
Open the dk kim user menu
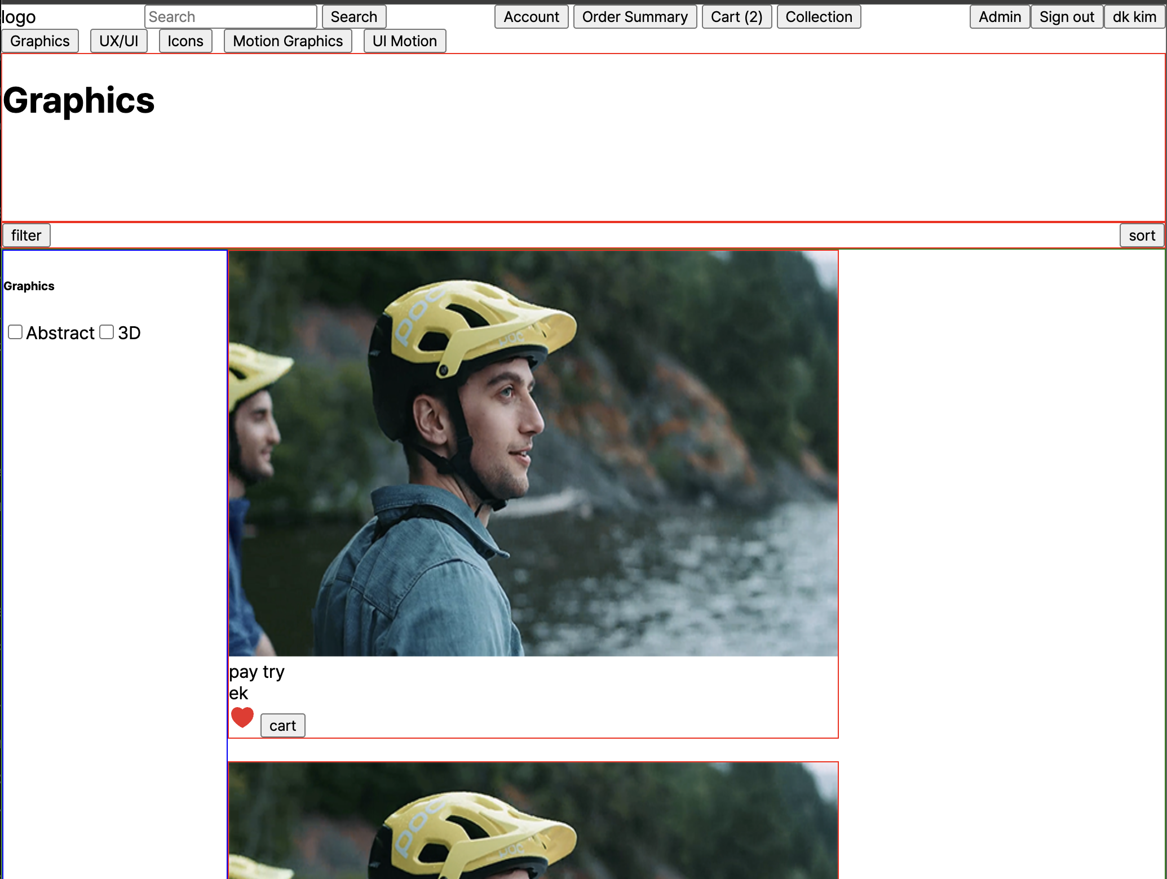(1134, 17)
